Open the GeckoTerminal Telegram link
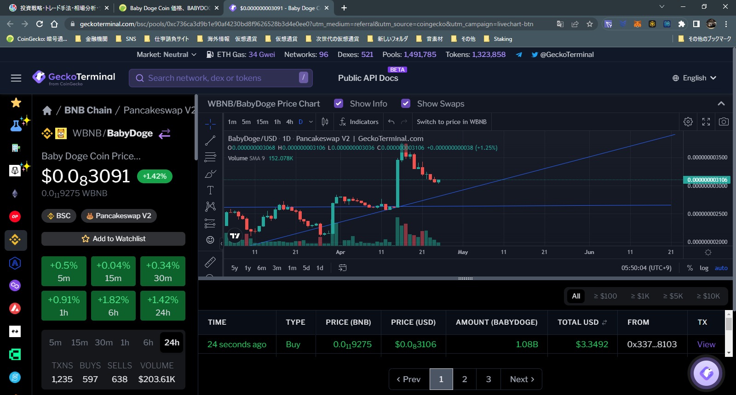The width and height of the screenshot is (736, 395). [519, 55]
